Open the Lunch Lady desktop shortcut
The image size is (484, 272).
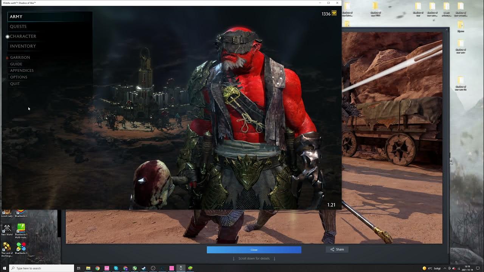[x=7, y=214]
